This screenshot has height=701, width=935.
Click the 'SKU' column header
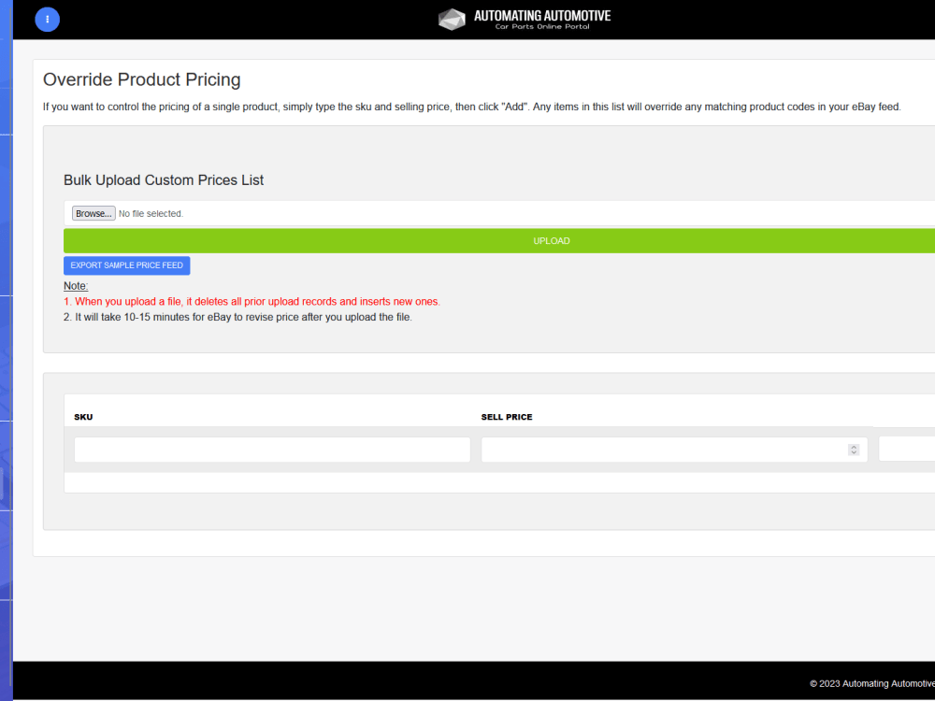click(x=83, y=417)
